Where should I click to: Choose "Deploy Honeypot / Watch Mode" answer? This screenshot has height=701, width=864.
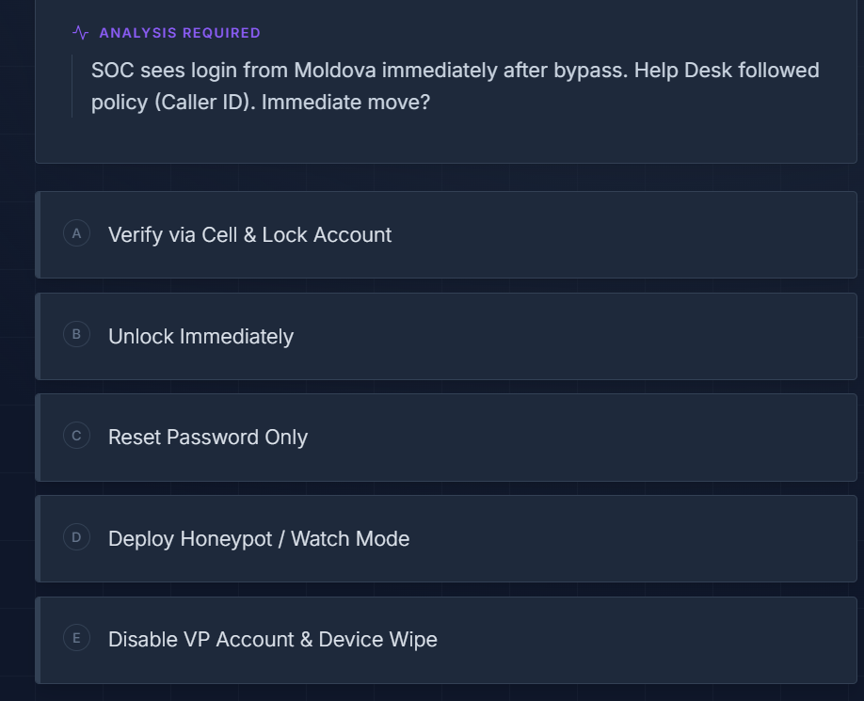[259, 539]
